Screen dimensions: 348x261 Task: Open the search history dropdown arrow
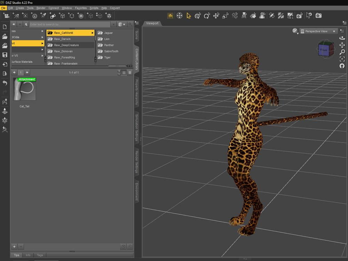click(x=113, y=24)
